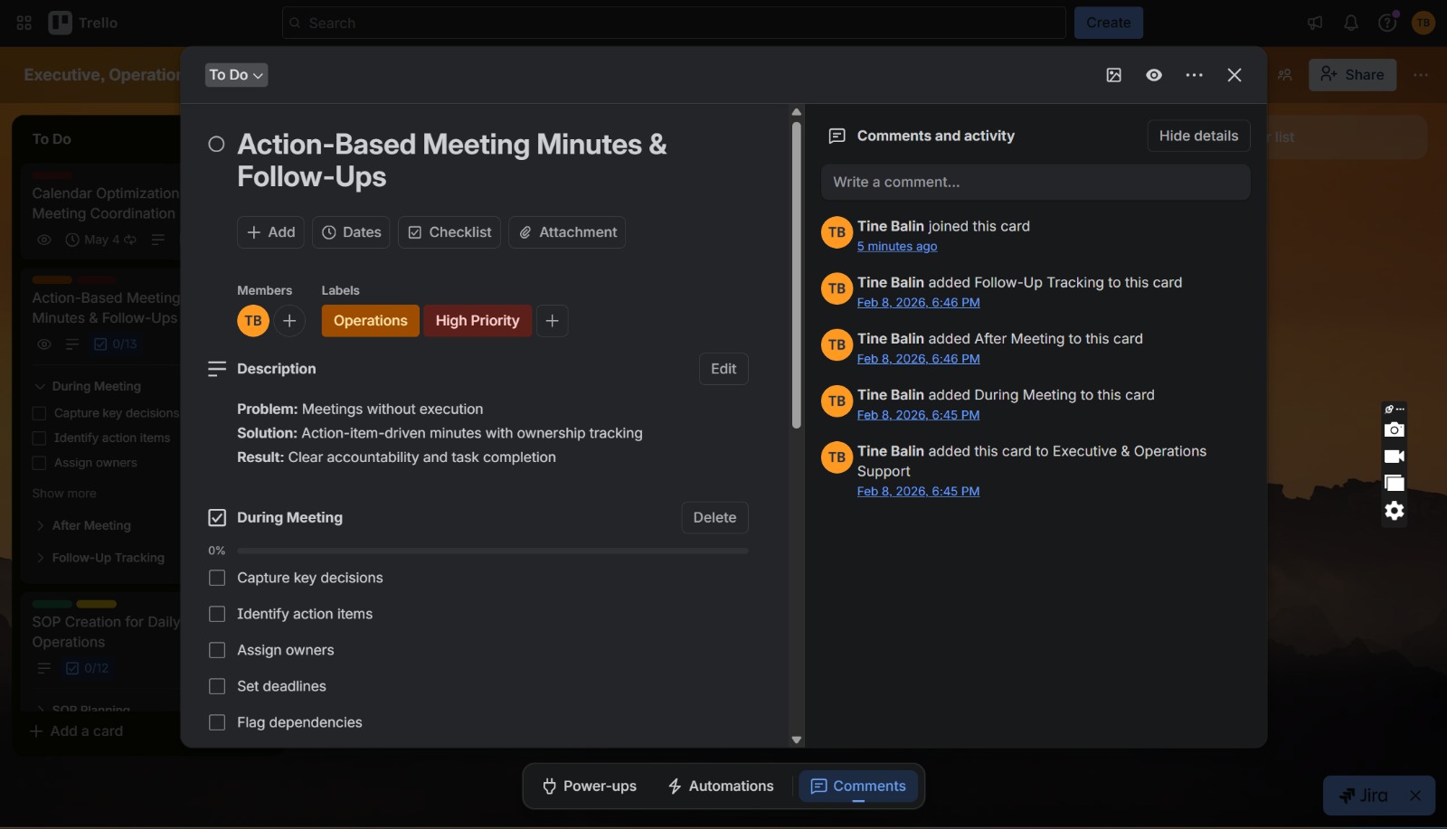Viewport: 1447px width, 829px height.
Task: Add a card to To Do list
Action: tap(77, 731)
